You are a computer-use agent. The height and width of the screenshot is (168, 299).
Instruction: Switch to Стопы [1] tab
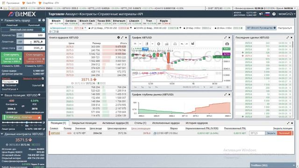coord(140,123)
